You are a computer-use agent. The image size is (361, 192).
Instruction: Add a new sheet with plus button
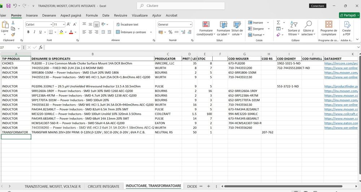(x=209, y=186)
